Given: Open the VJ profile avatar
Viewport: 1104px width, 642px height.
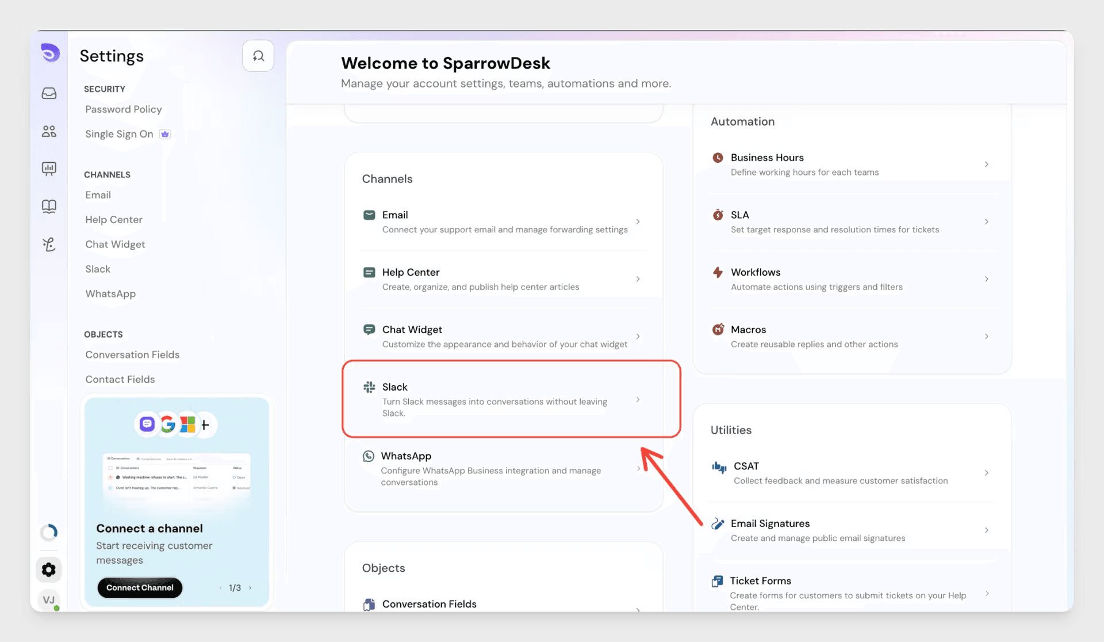Looking at the screenshot, I should click(x=49, y=600).
